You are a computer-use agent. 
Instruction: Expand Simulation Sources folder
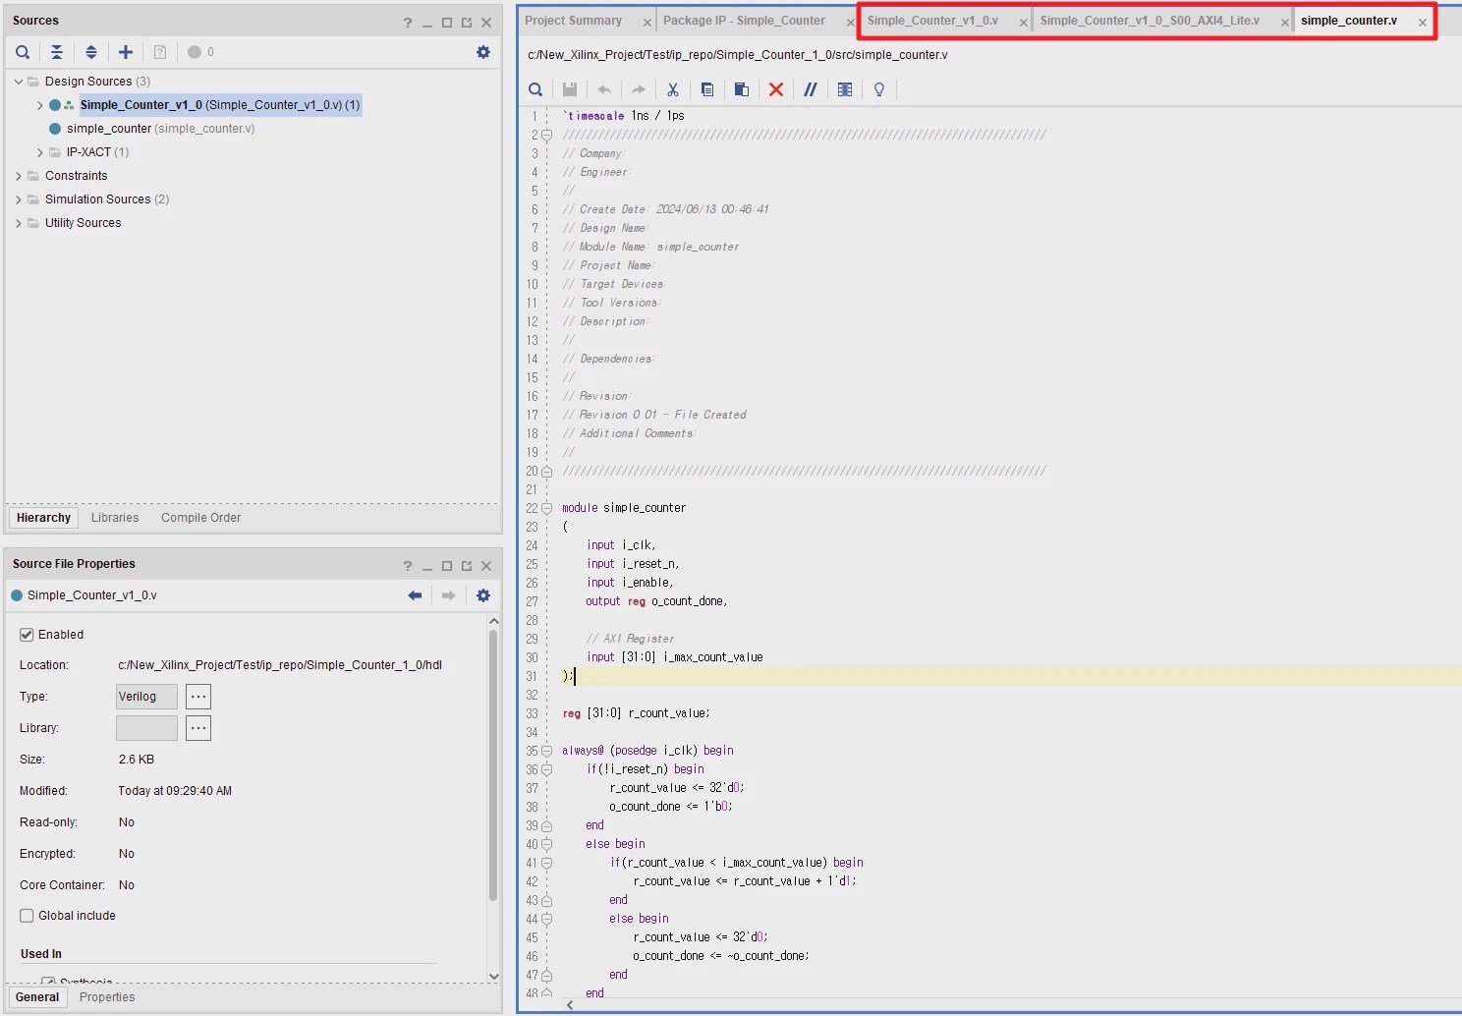click(19, 199)
